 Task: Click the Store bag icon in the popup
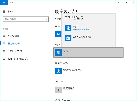point(68,38)
